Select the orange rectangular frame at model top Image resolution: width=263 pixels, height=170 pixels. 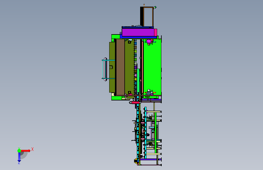pos(148,17)
